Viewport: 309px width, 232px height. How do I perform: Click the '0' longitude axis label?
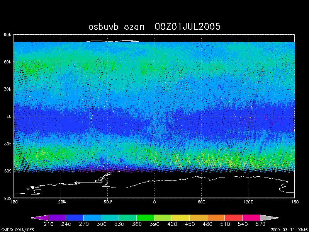tap(154, 202)
